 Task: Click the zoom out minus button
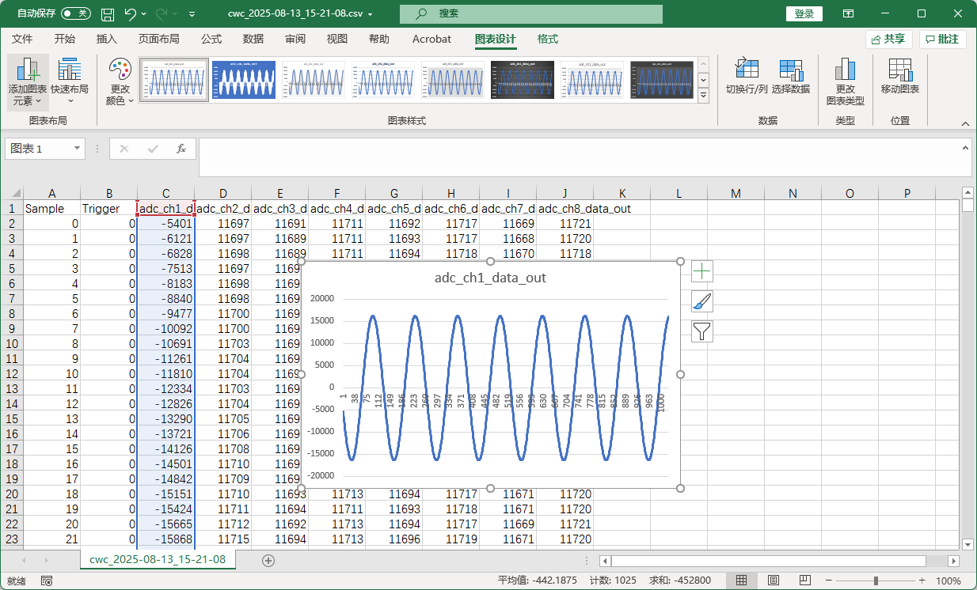point(829,581)
